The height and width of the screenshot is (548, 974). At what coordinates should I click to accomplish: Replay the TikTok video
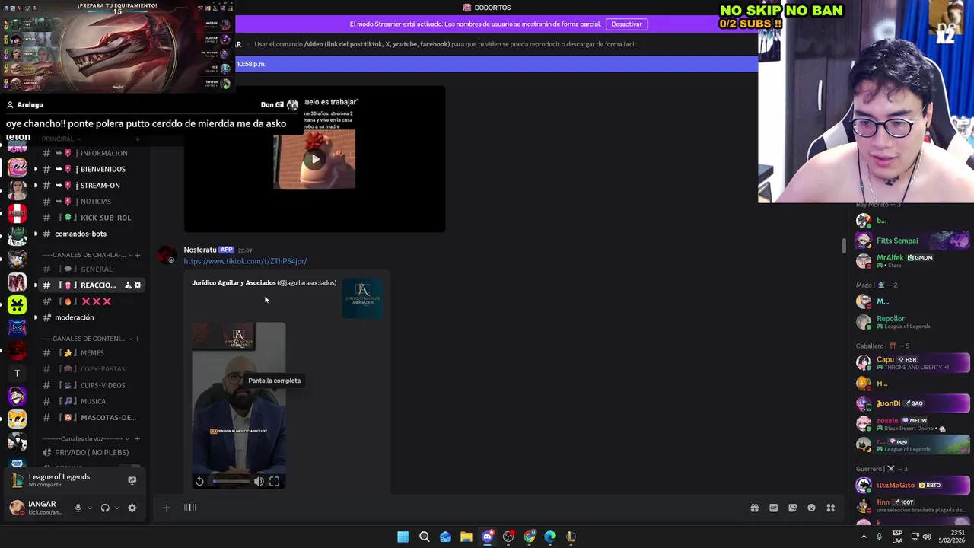pyautogui.click(x=199, y=481)
